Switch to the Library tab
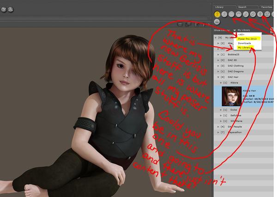This screenshot has width=277, height=197. point(219,7)
